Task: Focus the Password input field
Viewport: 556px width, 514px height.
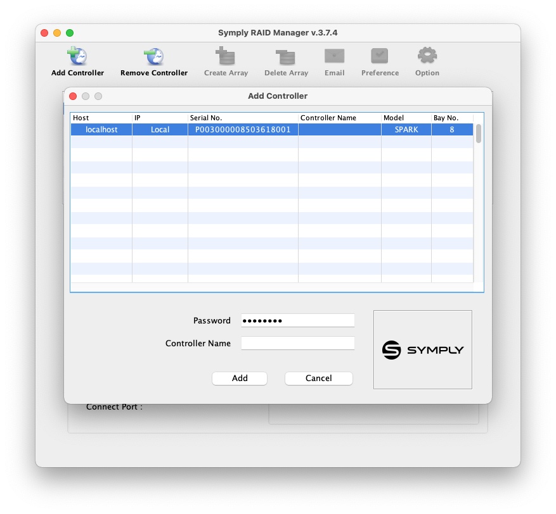Action: pos(298,320)
